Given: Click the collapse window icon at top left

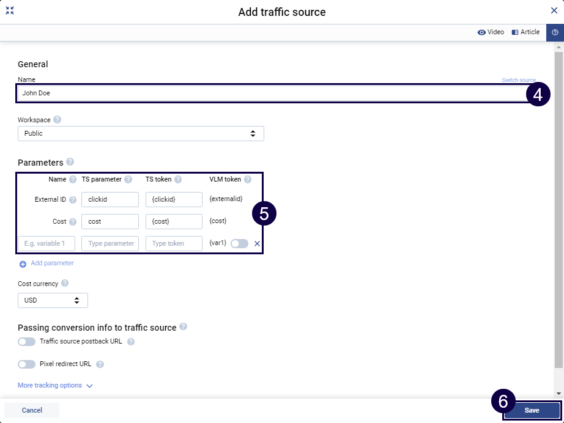Looking at the screenshot, I should click(10, 10).
